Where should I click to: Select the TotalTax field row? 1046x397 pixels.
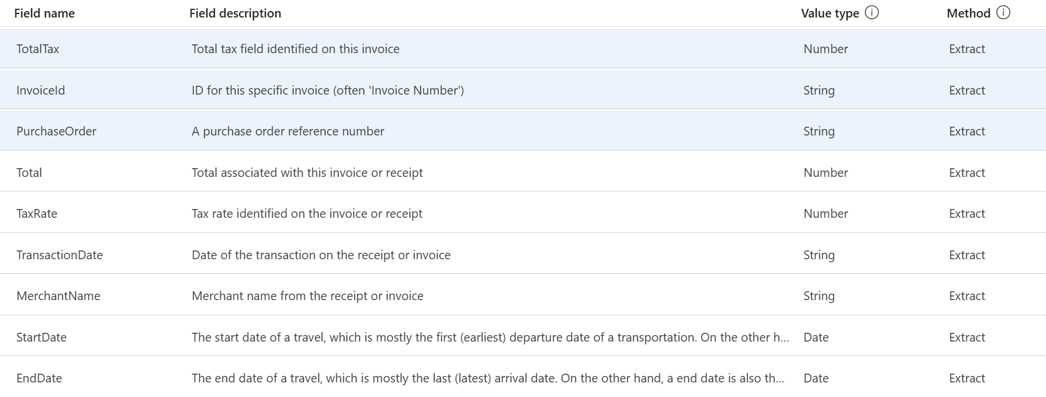523,48
